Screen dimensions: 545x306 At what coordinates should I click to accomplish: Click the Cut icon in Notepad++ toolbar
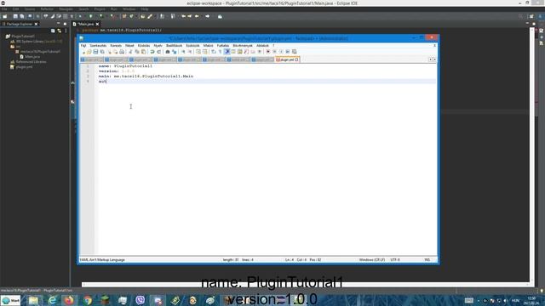click(130, 52)
